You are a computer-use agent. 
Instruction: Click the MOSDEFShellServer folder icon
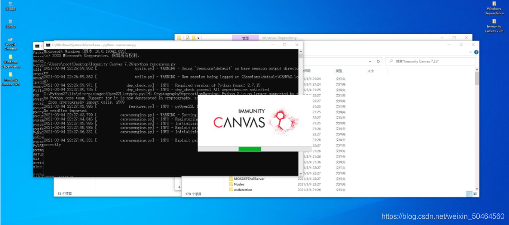pyautogui.click(x=231, y=179)
